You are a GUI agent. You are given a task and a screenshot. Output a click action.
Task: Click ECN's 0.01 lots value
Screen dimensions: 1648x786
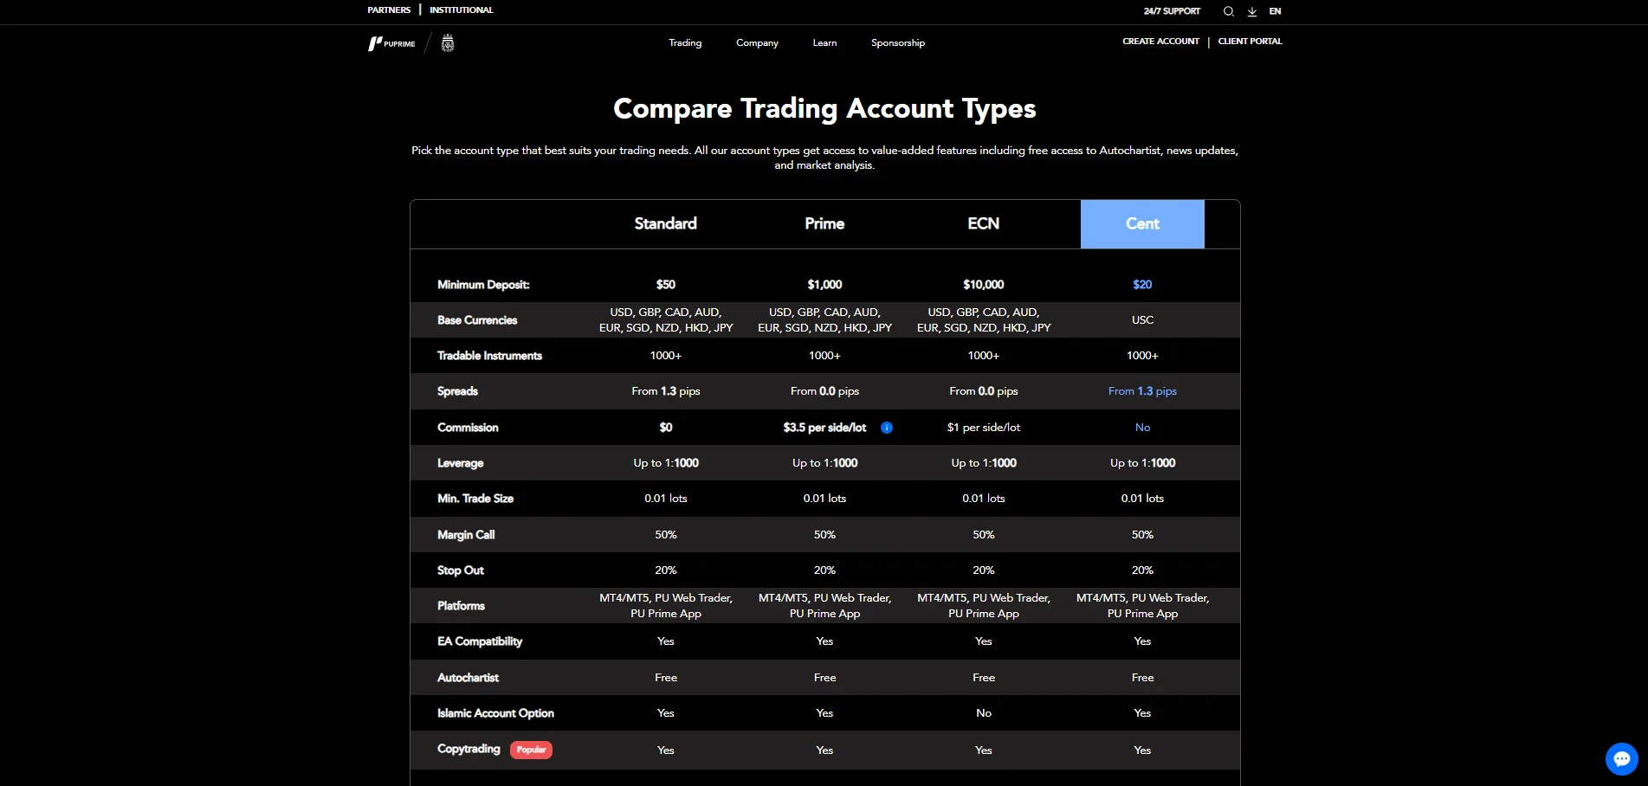(x=984, y=499)
